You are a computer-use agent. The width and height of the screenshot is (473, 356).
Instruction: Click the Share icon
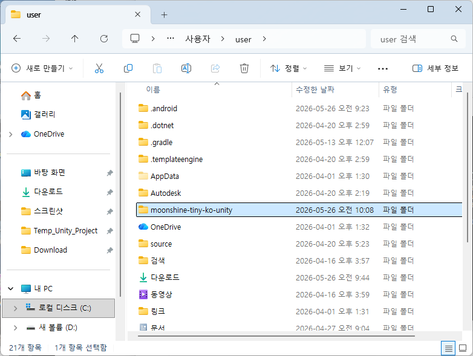pyautogui.click(x=215, y=68)
